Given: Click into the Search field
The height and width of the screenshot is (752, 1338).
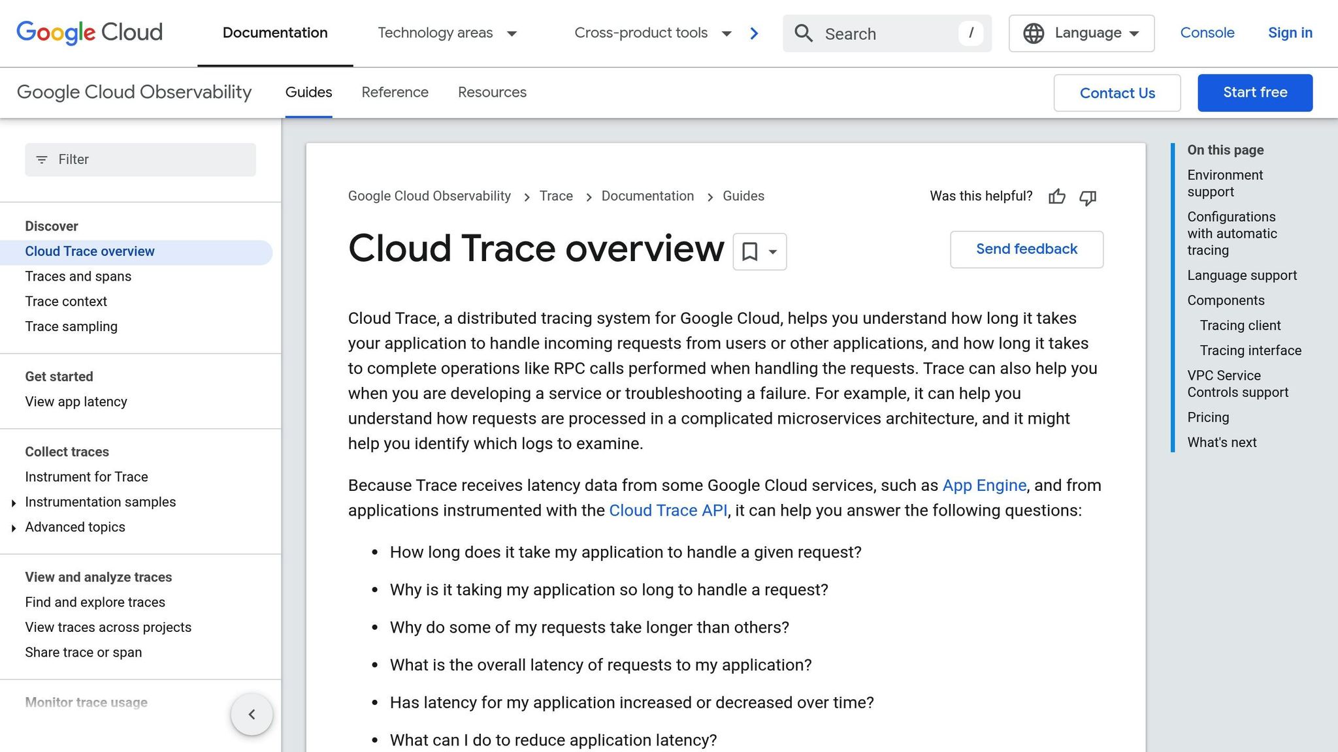Looking at the screenshot, I should (887, 33).
